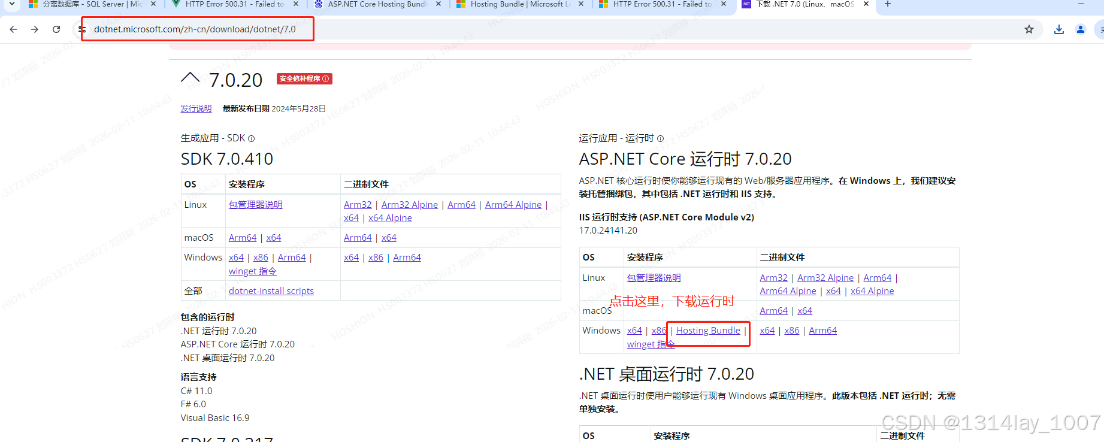The width and height of the screenshot is (1104, 442).
Task: Click the Visual Basic 16.9 entry
Action: click(215, 418)
